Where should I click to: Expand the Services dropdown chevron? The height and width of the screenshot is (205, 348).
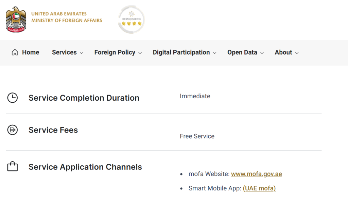click(x=82, y=53)
